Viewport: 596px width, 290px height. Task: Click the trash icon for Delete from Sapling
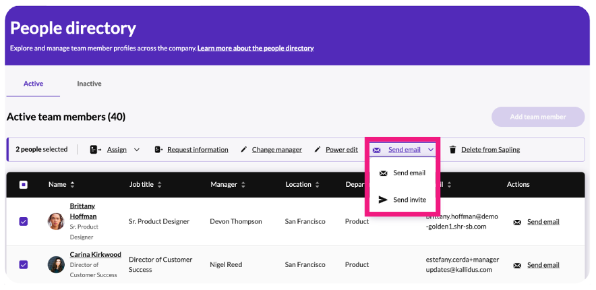click(x=453, y=150)
